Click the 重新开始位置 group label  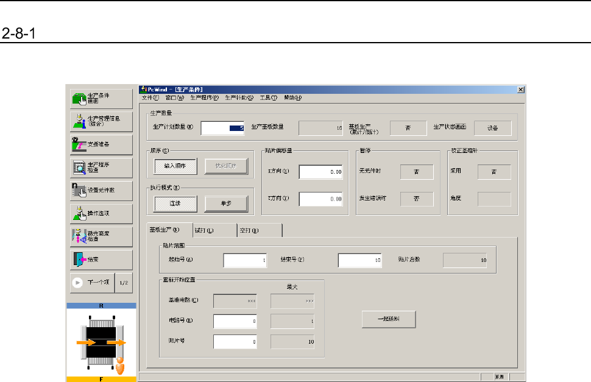pyautogui.click(x=179, y=280)
